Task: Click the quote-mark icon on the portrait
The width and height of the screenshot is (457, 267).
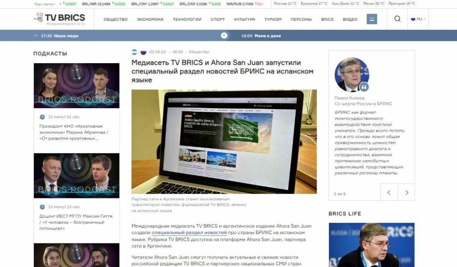Action: [364, 87]
